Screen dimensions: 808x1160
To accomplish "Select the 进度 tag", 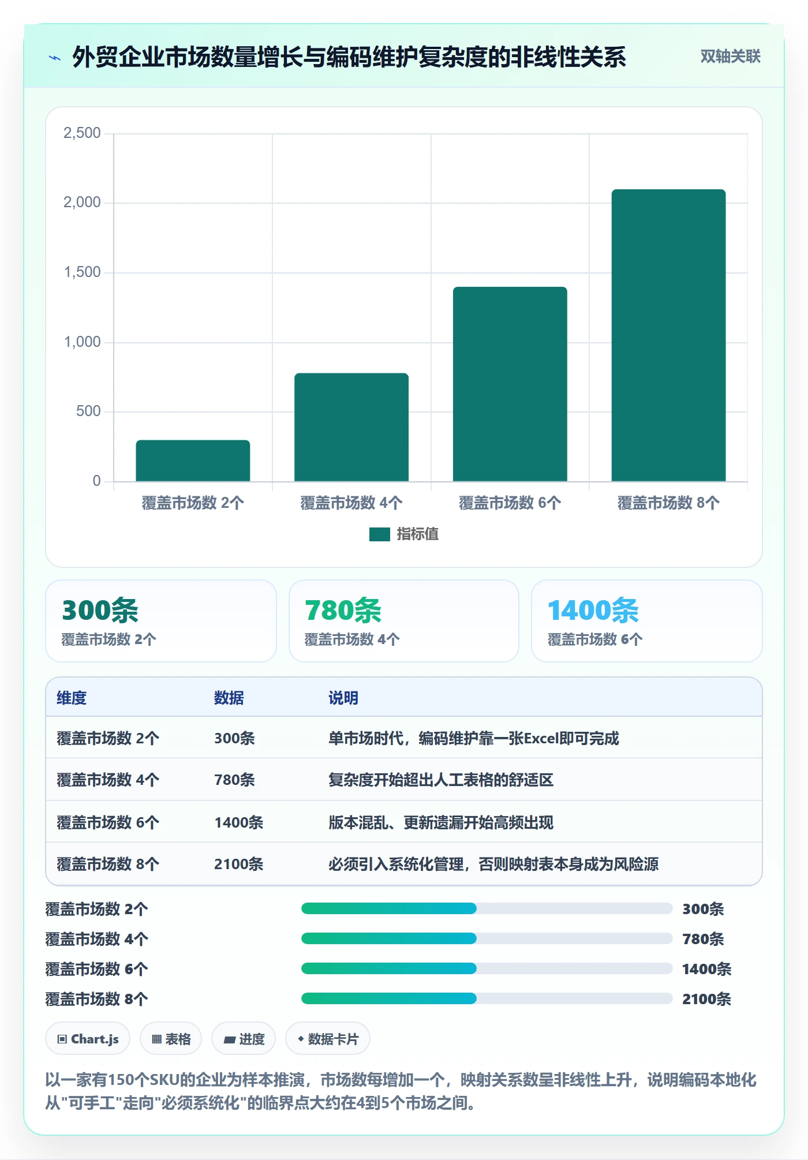I will coord(244,1039).
